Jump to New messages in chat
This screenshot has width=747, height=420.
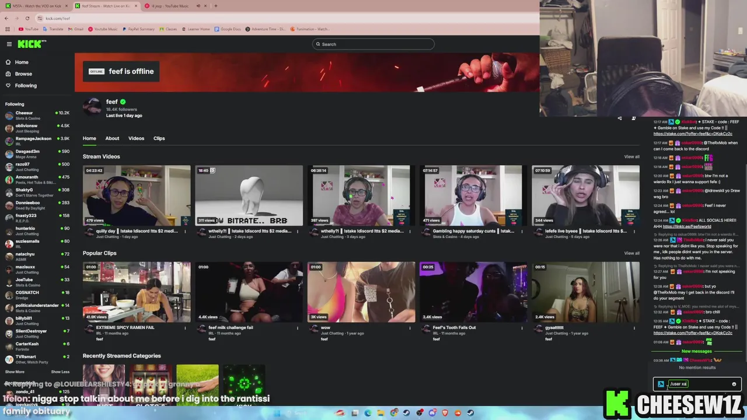click(x=697, y=351)
